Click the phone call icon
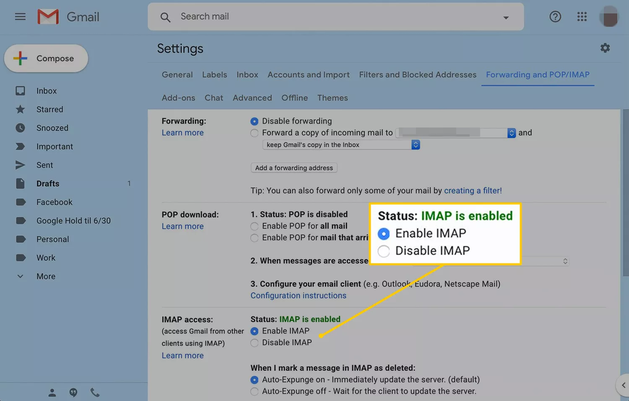The width and height of the screenshot is (629, 401). click(x=95, y=393)
